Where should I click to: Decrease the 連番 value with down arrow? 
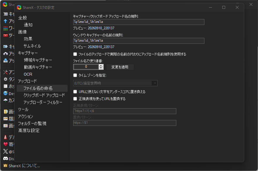click(x=101, y=68)
